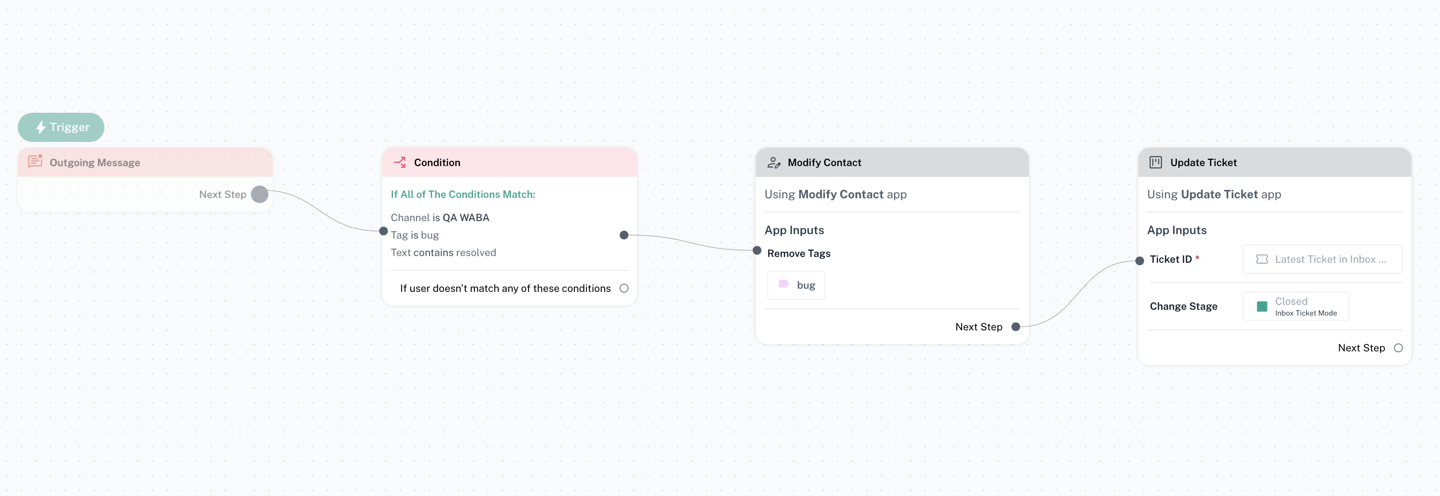Select the Condition node header
Screen dimensions: 1440x496
(509, 162)
